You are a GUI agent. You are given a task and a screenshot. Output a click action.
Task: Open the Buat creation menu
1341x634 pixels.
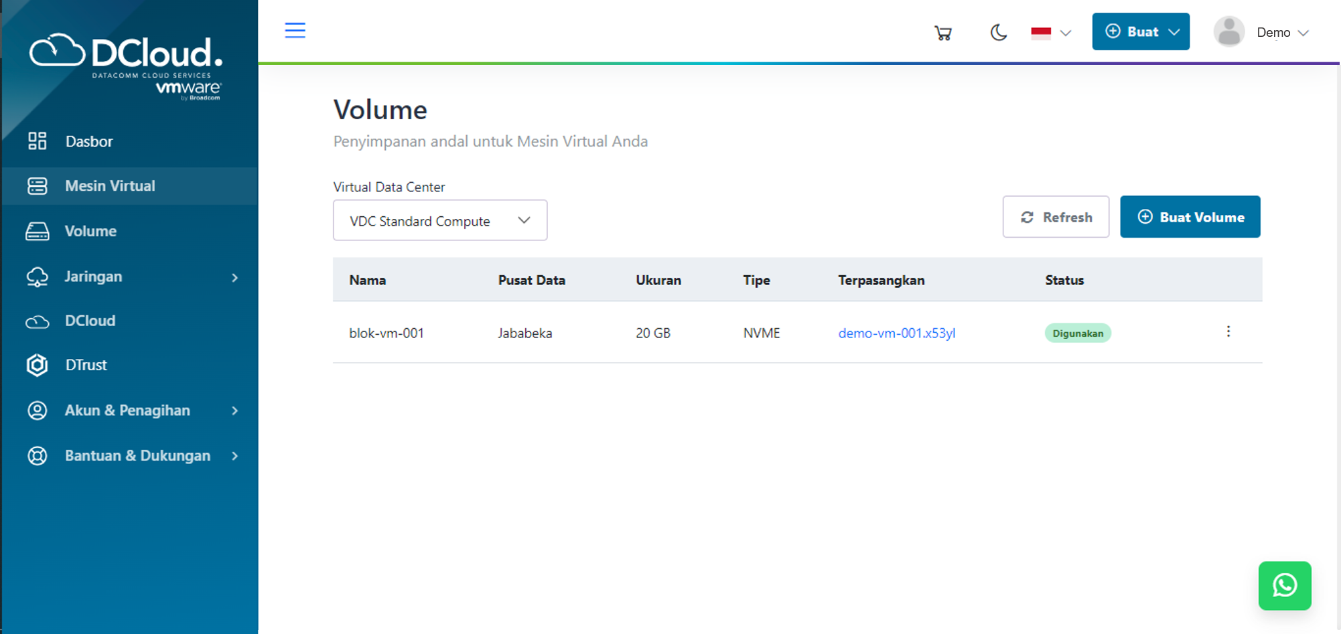(x=1140, y=31)
